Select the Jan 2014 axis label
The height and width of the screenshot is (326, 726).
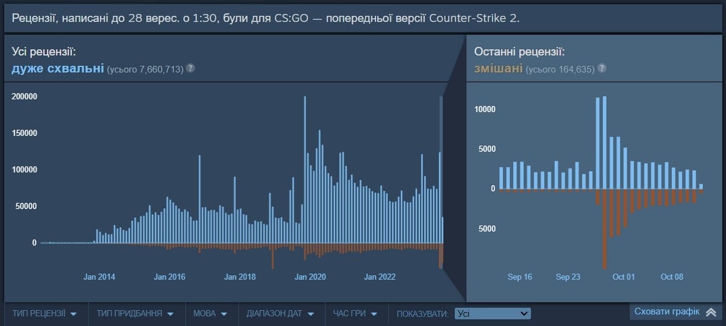click(99, 277)
